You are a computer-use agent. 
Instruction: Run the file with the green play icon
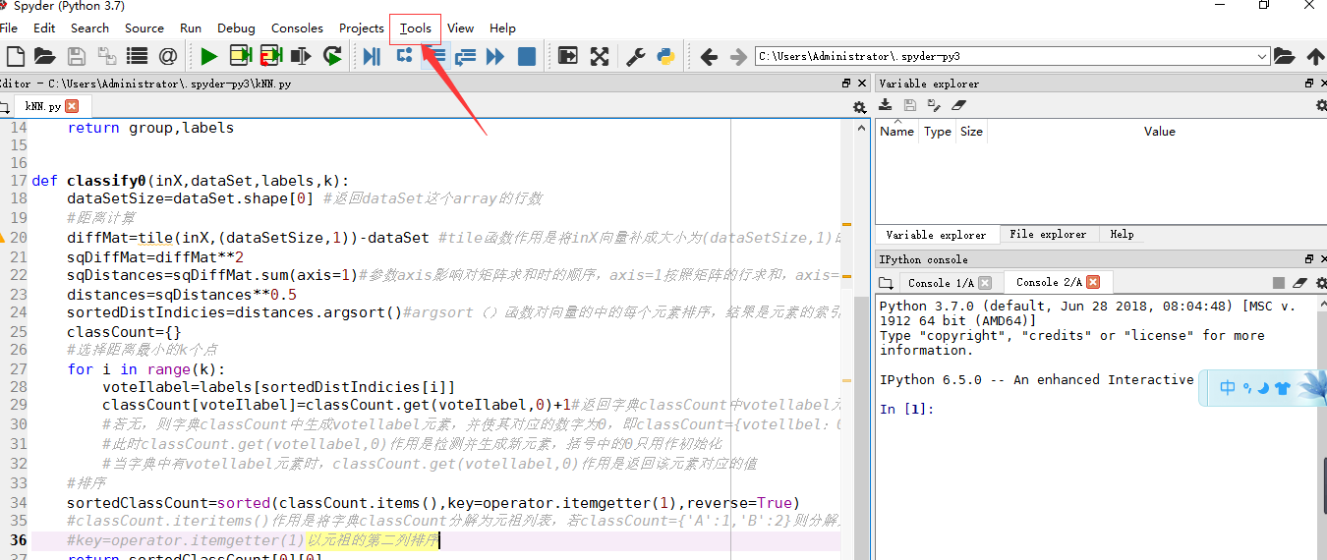(x=208, y=56)
